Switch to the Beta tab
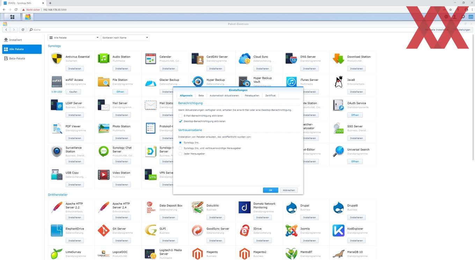The image size is (475, 260). (x=201, y=95)
